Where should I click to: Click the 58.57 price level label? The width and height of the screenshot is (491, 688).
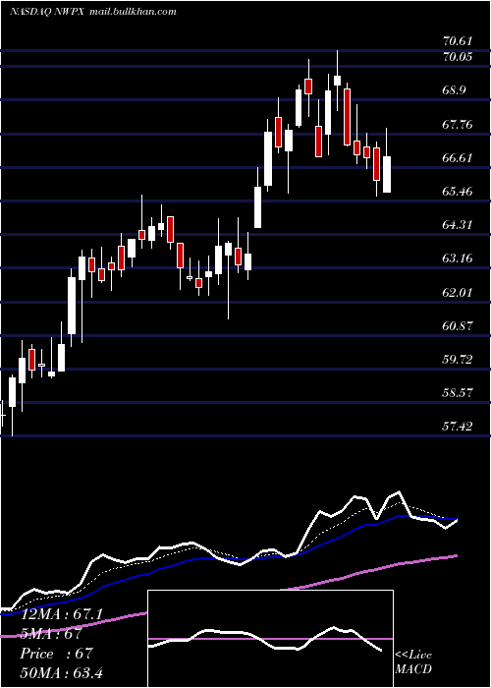[458, 392]
